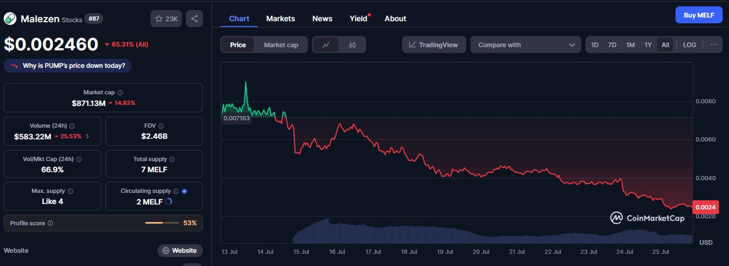Click the 0.0024 current price label on chart
This screenshot has height=266, width=729.
click(705, 208)
